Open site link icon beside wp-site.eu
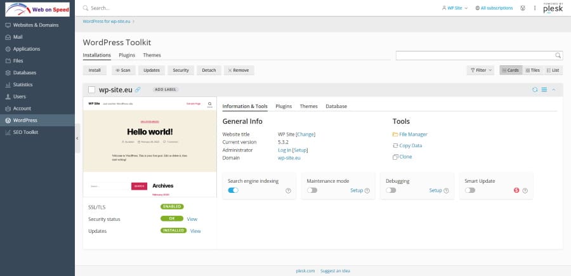The width and height of the screenshot is (571, 276). (x=138, y=89)
